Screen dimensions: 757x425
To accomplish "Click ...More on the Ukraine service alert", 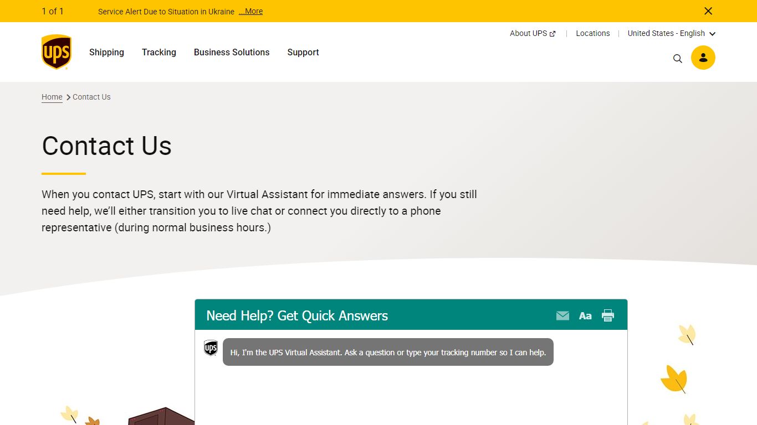I will pos(251,11).
